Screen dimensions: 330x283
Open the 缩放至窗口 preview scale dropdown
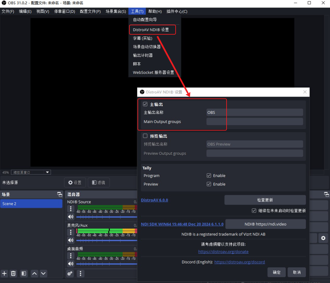coord(31,172)
